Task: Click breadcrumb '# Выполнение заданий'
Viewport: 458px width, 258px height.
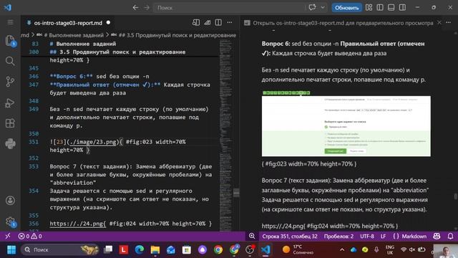Action: click(73, 35)
